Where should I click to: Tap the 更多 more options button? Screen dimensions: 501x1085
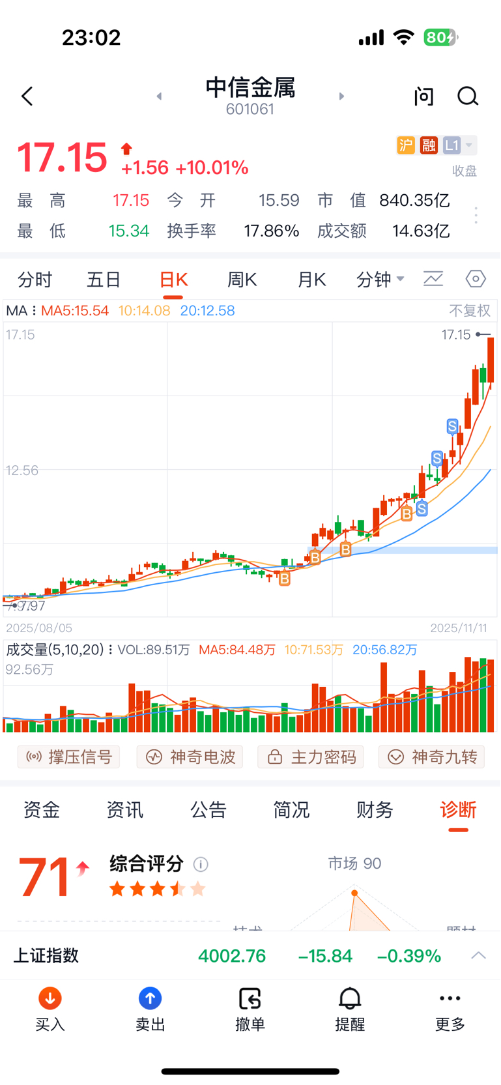pos(450,1009)
